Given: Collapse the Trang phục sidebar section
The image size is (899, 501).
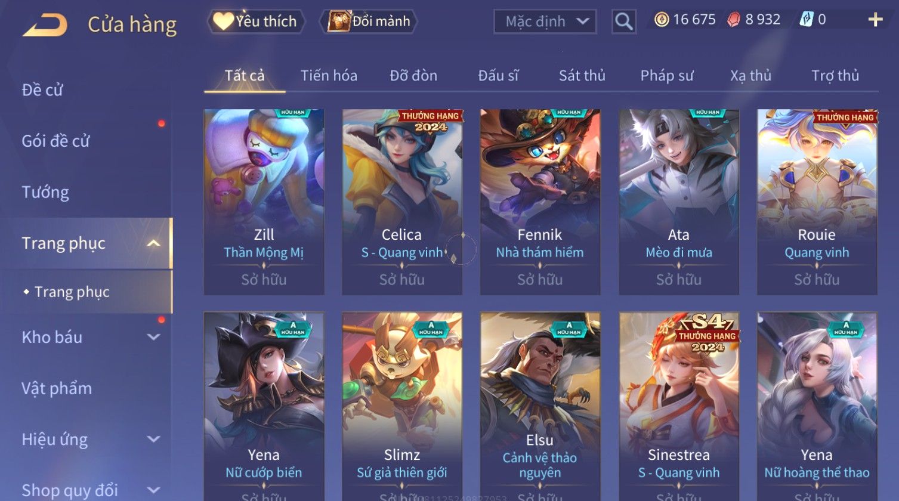Looking at the screenshot, I should pyautogui.click(x=153, y=243).
